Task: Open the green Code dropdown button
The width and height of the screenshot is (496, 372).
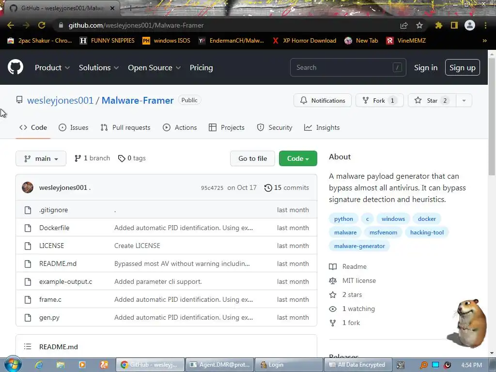Action: [298, 158]
